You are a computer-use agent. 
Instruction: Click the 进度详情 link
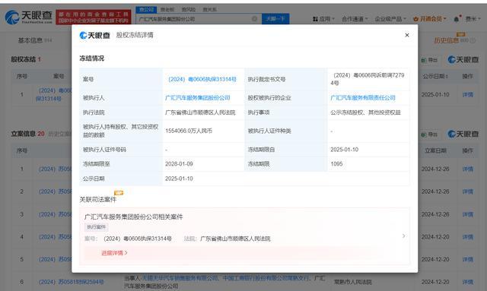[114, 253]
